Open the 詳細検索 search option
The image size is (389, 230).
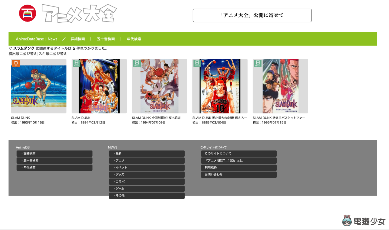click(x=78, y=39)
